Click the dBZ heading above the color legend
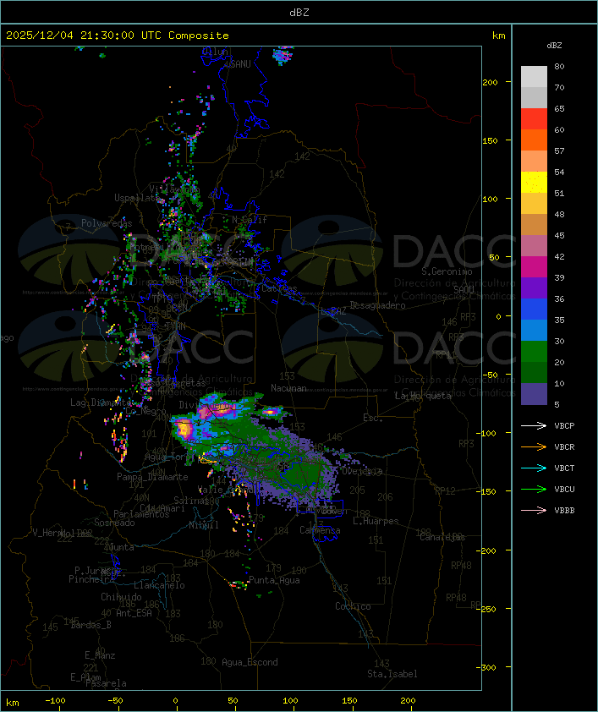The height and width of the screenshot is (712, 598). point(554,46)
